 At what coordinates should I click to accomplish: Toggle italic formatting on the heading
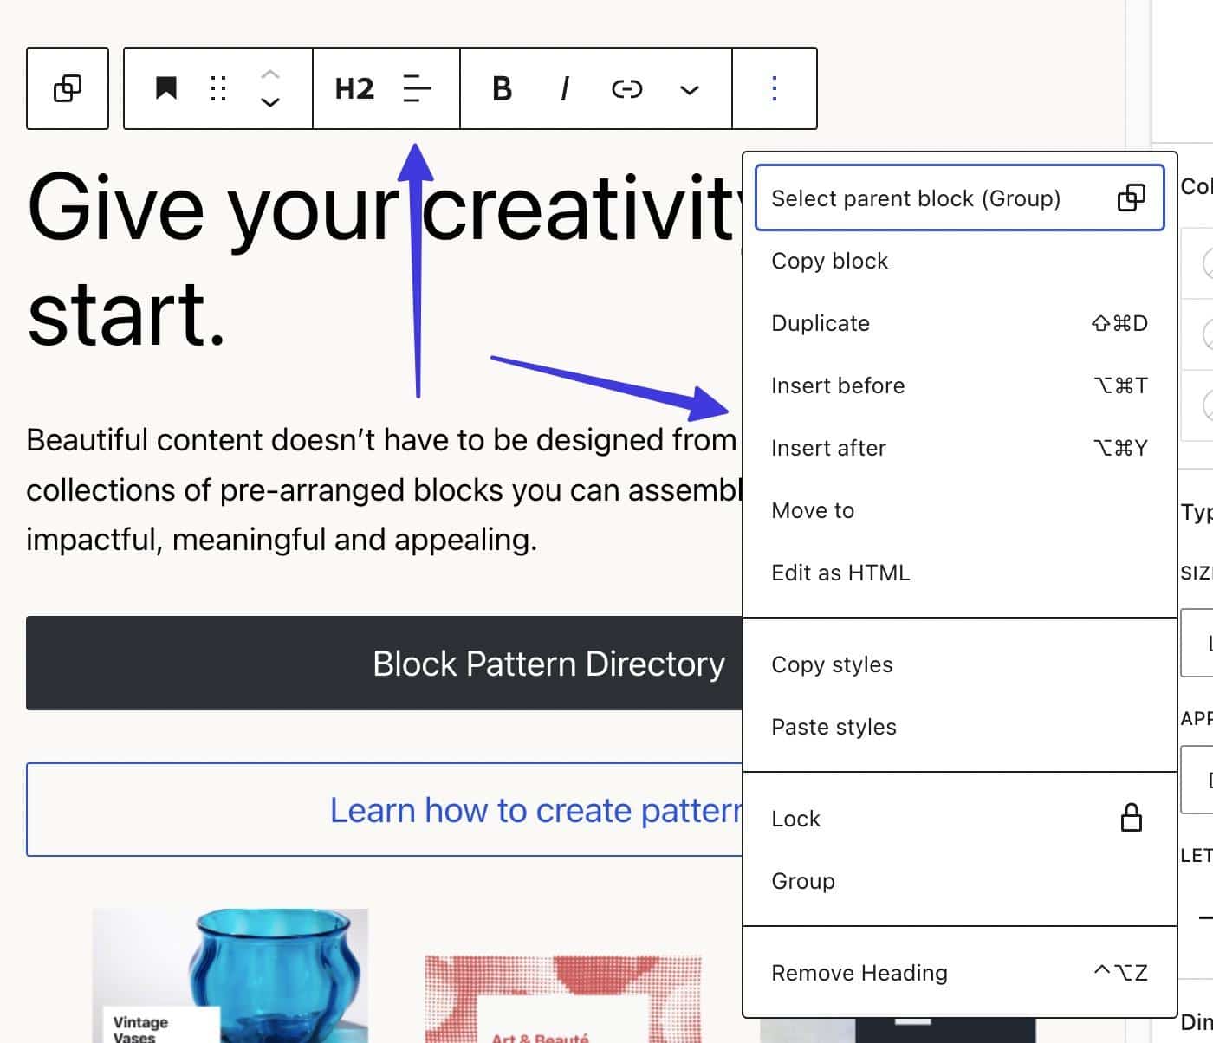tap(564, 88)
